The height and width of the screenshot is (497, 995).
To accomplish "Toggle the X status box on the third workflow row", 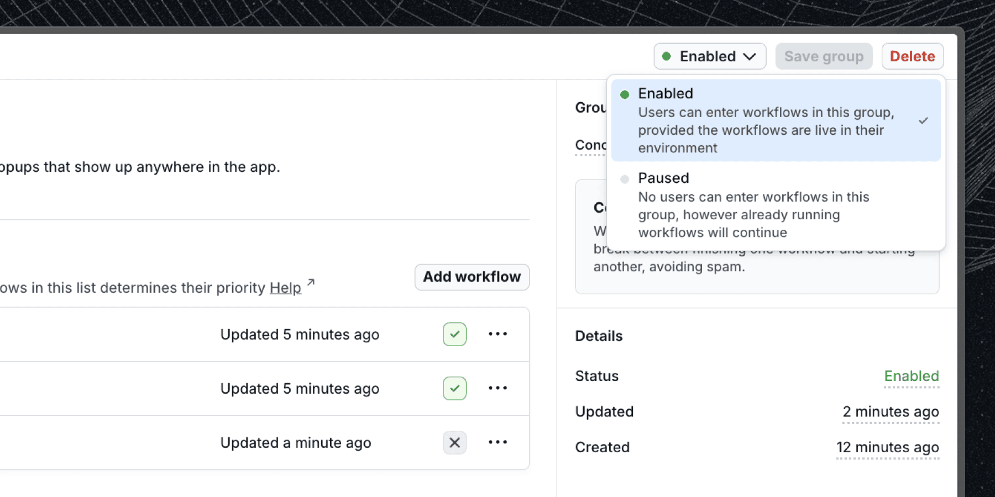I will pos(454,442).
